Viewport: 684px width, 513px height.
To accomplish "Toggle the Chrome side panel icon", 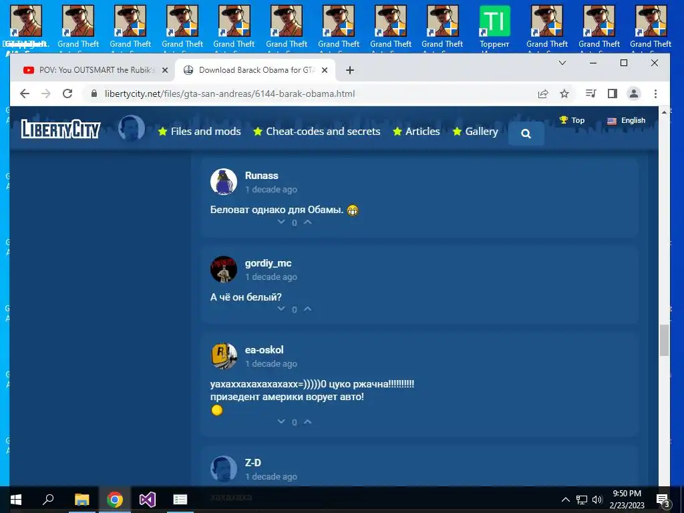I will [x=613, y=94].
